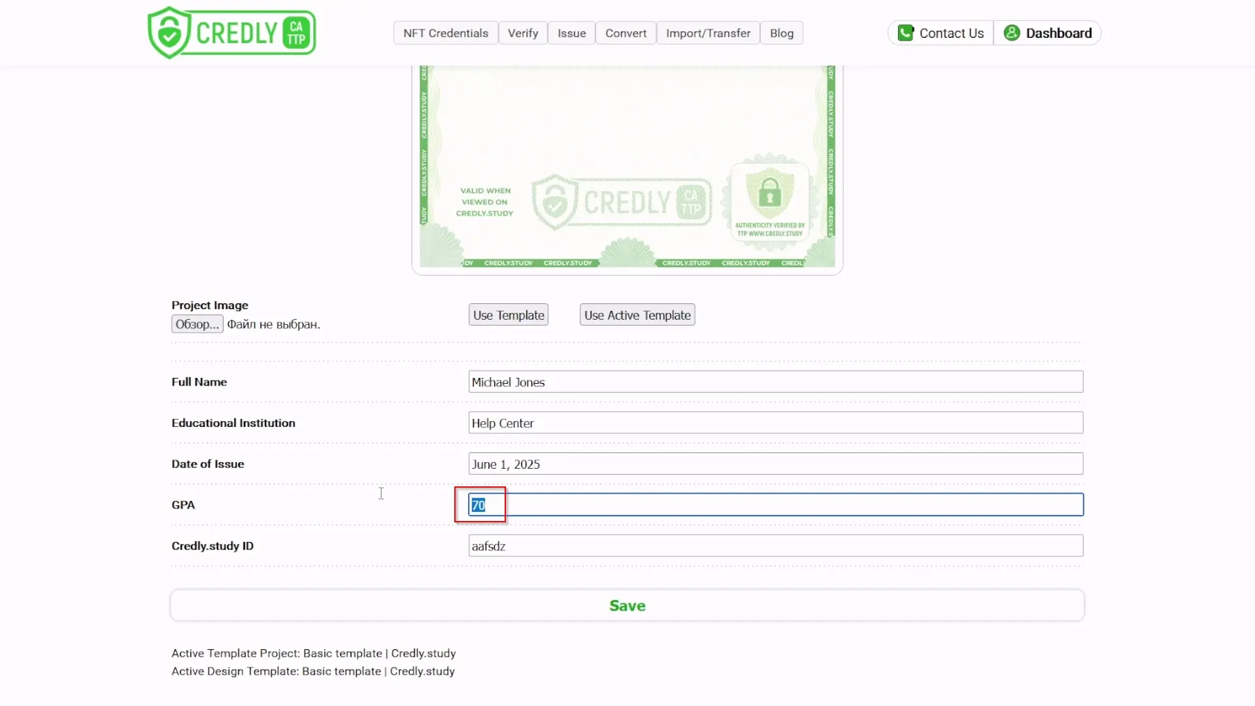Open the NFT Credentials menu

click(x=446, y=33)
